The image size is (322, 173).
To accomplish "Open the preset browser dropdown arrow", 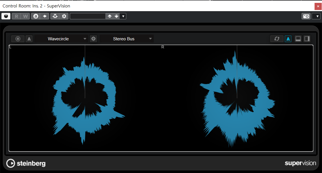I will 123,16.
